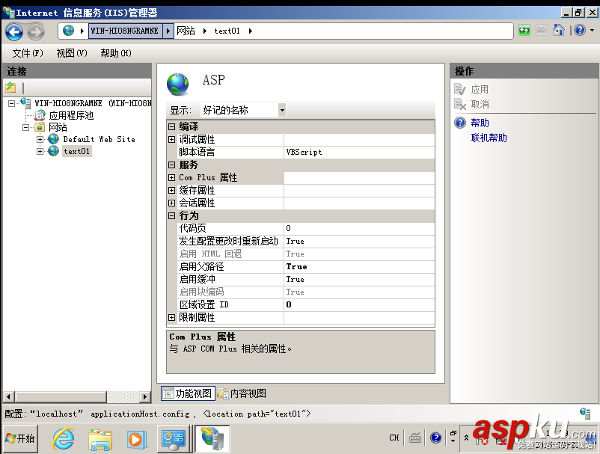
Task: Go to the Home house icon
Action: click(559, 30)
